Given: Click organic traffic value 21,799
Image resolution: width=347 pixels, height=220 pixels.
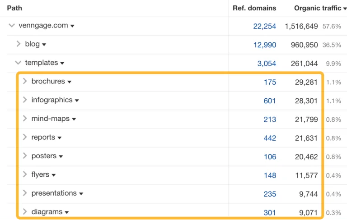Looking at the screenshot, I should (306, 119).
